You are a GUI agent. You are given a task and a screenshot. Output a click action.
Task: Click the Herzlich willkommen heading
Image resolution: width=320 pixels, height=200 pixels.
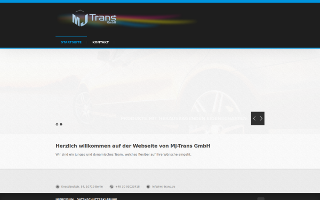133,146
